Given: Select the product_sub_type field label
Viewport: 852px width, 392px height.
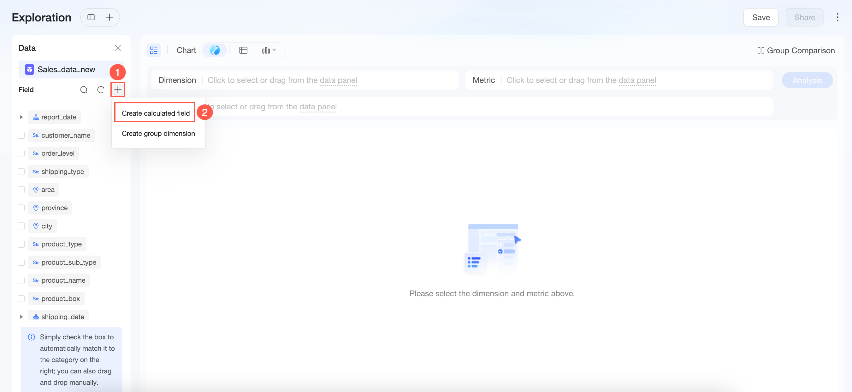Looking at the screenshot, I should point(69,262).
